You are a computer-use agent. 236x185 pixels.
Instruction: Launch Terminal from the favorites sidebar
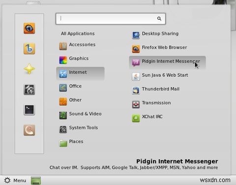(29, 110)
